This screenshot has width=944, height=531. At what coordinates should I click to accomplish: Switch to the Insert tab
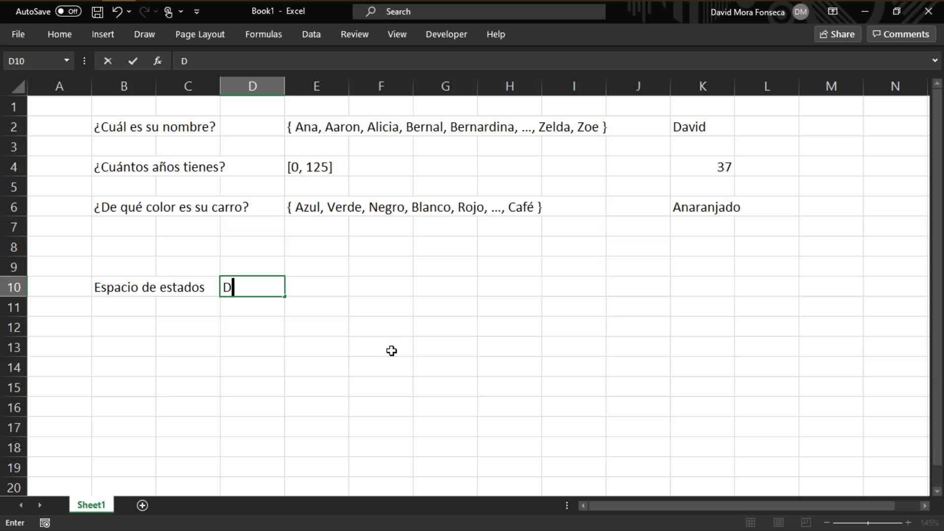coord(103,34)
